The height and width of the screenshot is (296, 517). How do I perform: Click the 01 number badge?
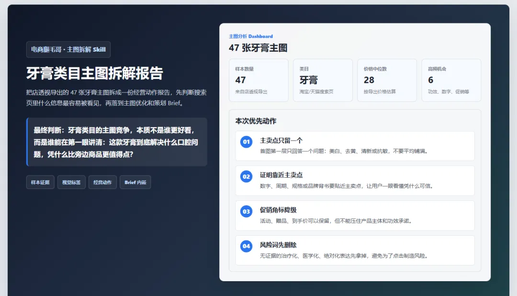click(247, 142)
